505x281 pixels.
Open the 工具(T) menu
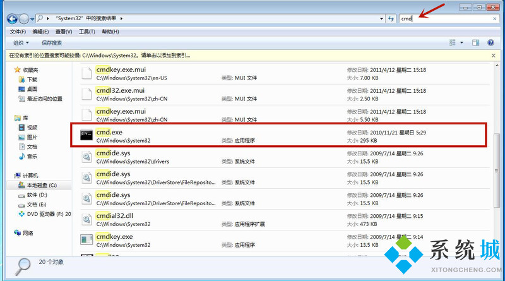[x=87, y=32]
